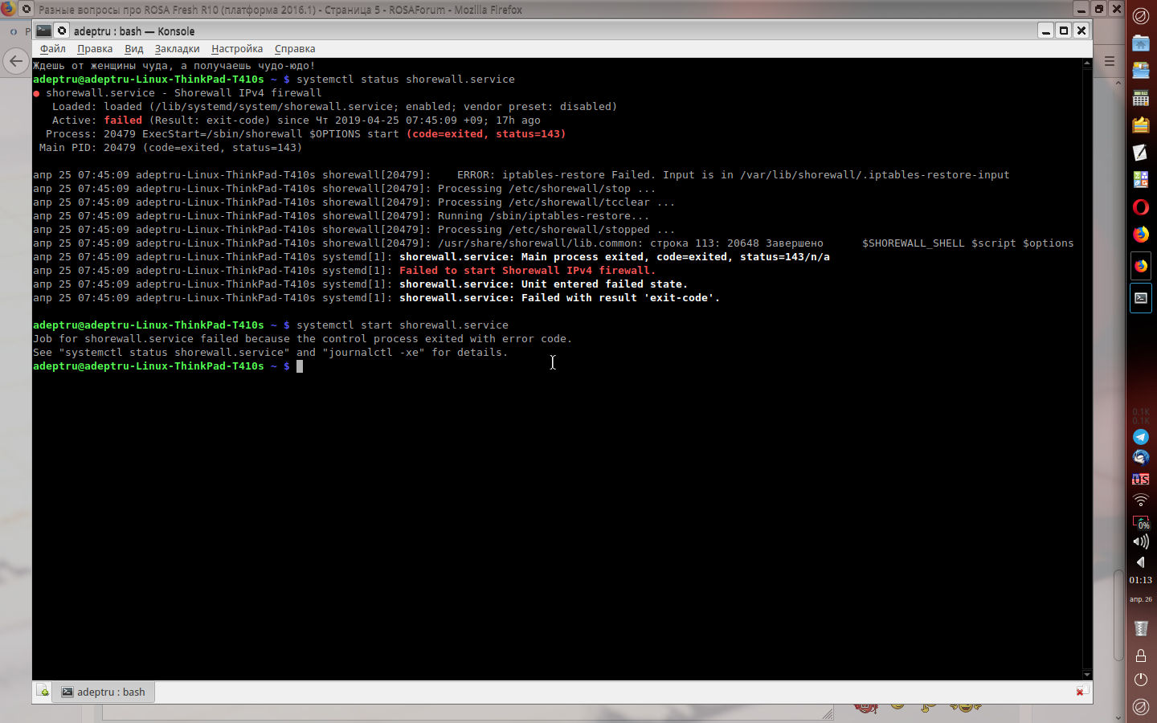Go back in the Firefox window
Screen dimensions: 1157x723
click(x=15, y=61)
